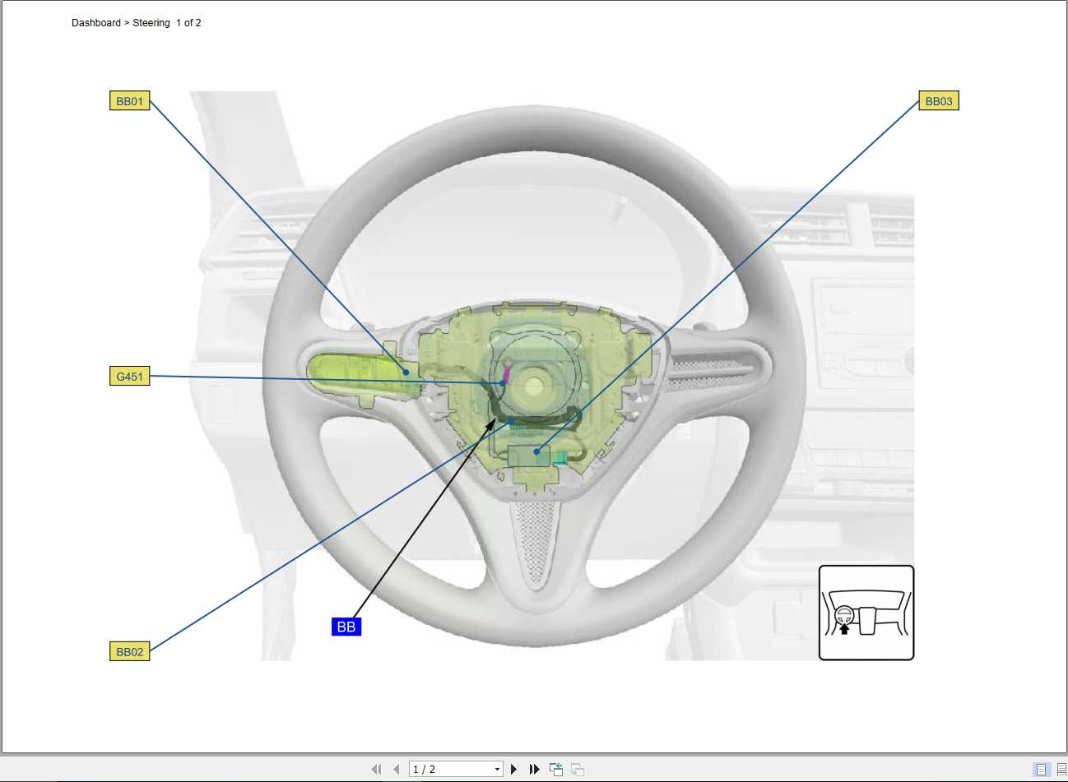
Task: Click the blue BB harness label
Action: pyautogui.click(x=346, y=627)
